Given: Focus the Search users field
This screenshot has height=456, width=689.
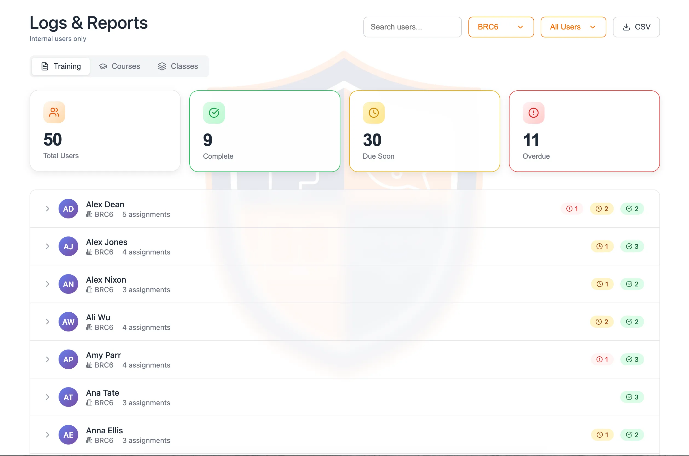Looking at the screenshot, I should pos(412,27).
